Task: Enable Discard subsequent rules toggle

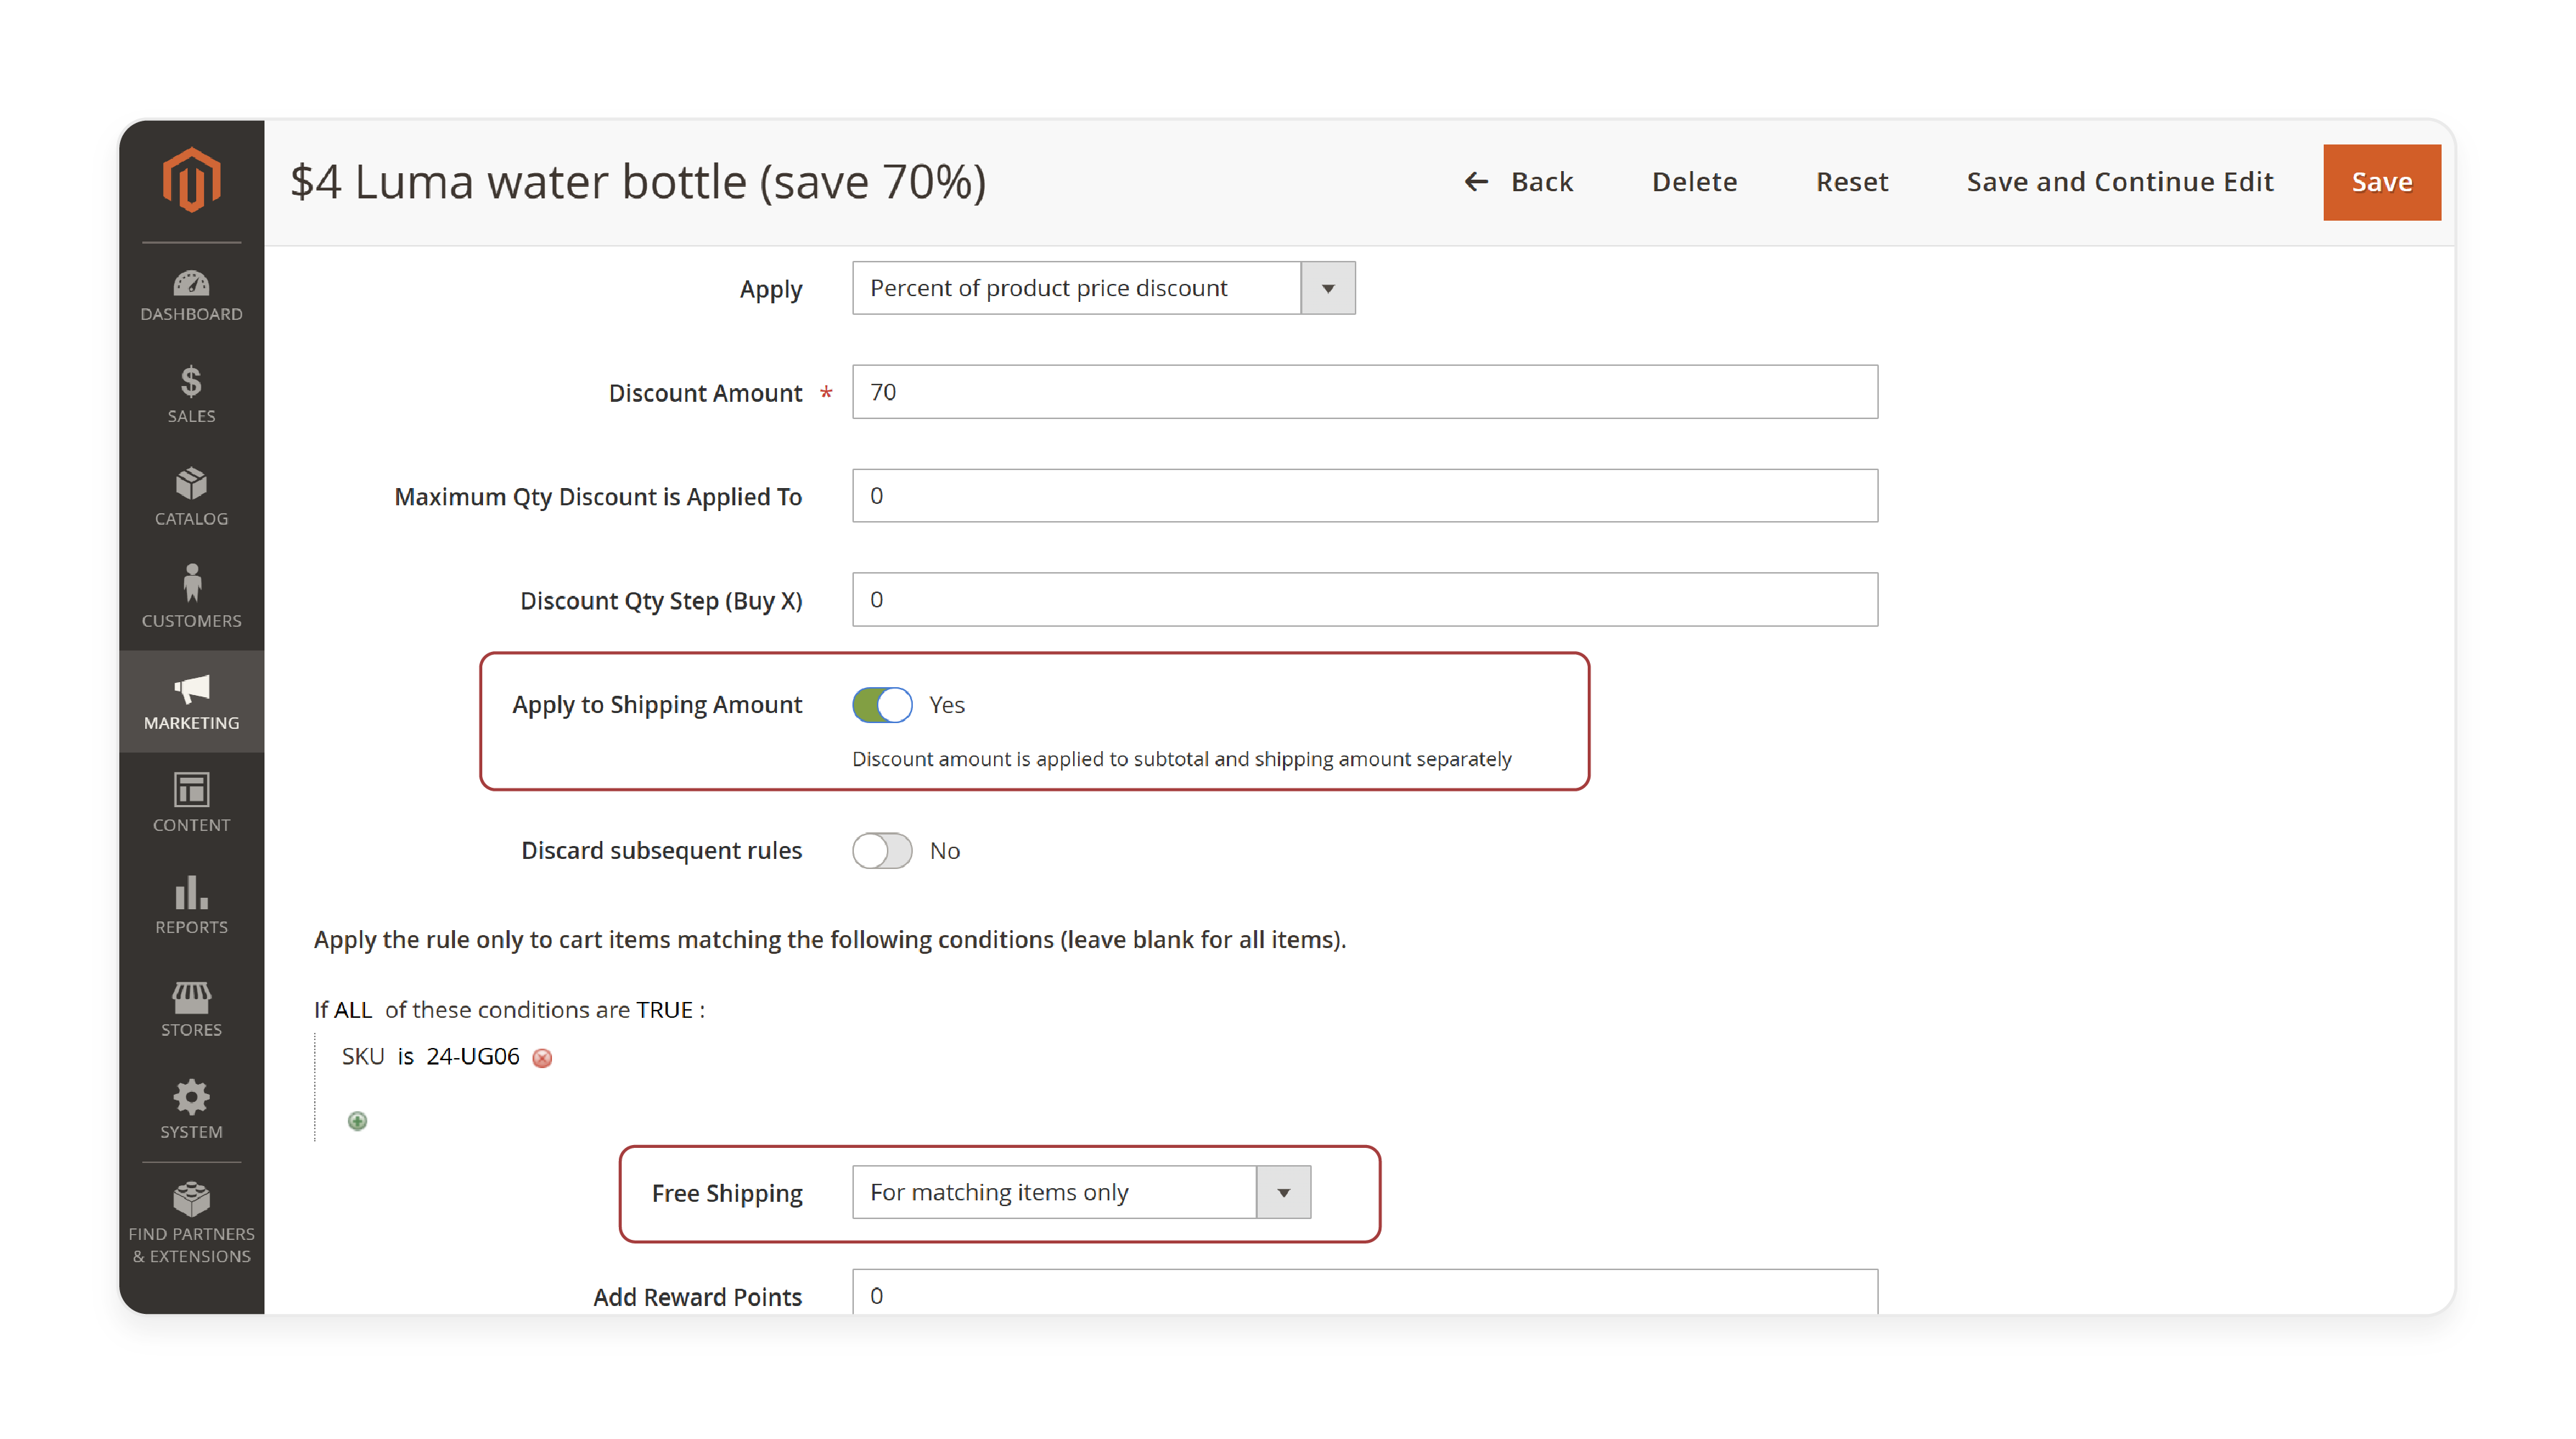Action: (x=882, y=851)
